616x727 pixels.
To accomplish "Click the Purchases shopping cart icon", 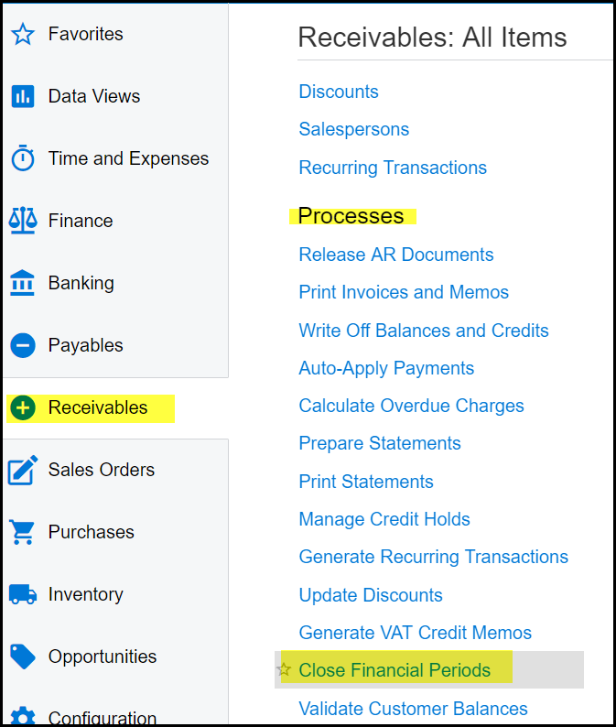I will 23,532.
